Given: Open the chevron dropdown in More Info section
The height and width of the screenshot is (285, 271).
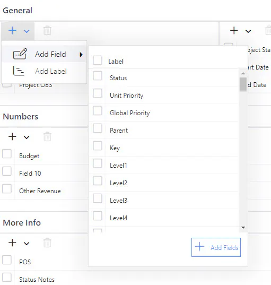Looking at the screenshot, I should pos(27,244).
